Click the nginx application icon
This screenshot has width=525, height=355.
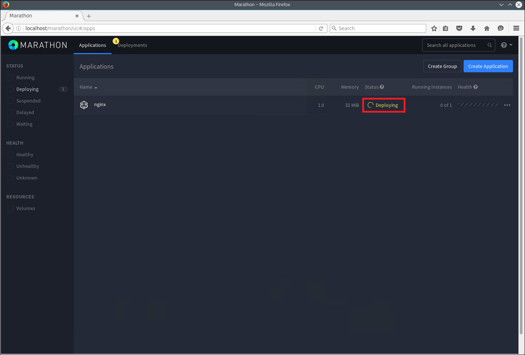(84, 105)
